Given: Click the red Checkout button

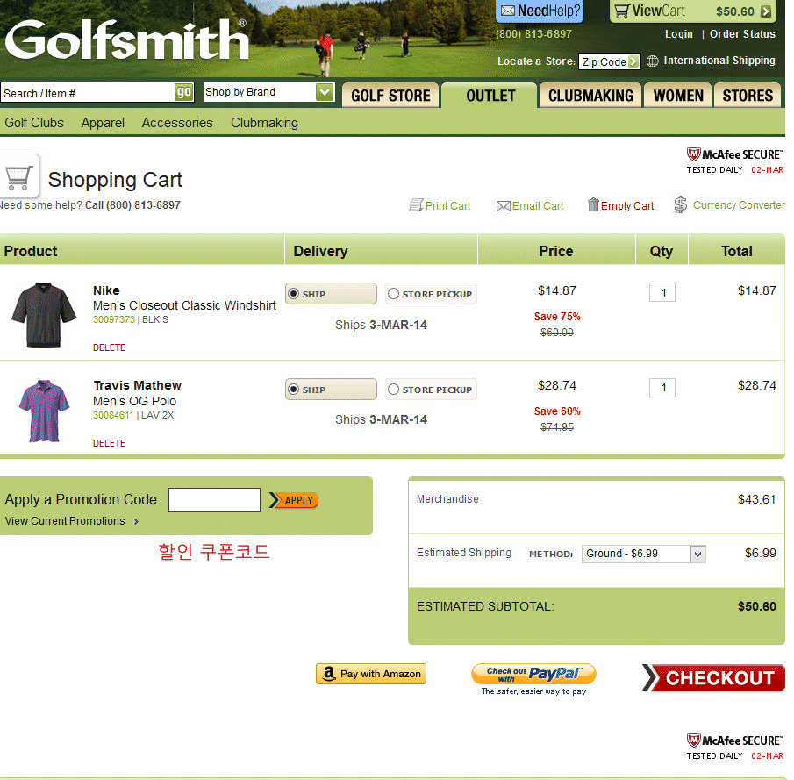Looking at the screenshot, I should point(713,678).
